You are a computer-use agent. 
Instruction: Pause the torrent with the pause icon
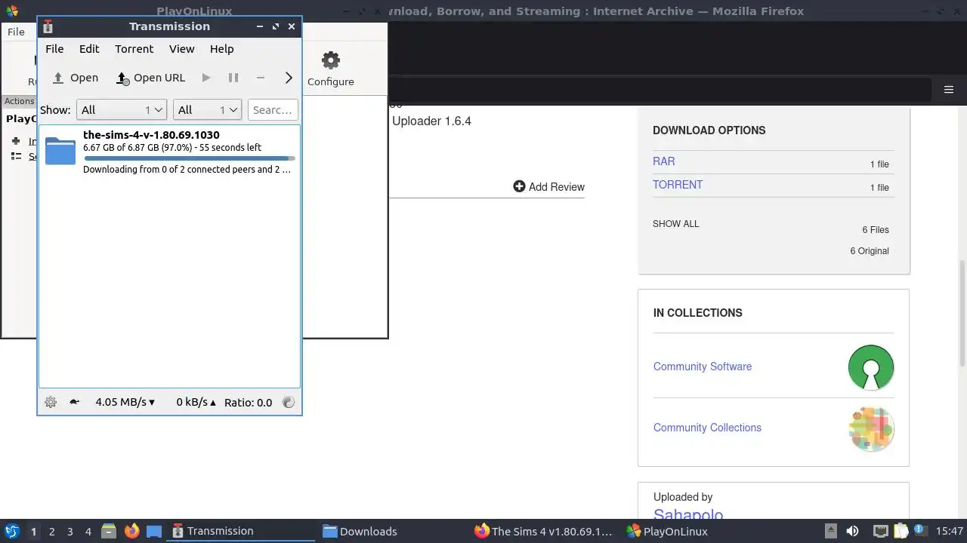click(x=233, y=78)
